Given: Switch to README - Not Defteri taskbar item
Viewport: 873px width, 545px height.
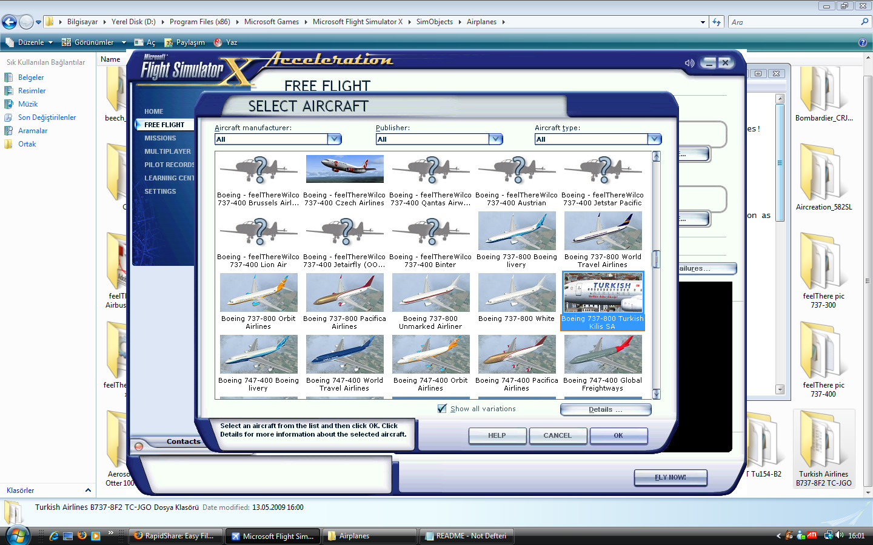Looking at the screenshot, I should [467, 536].
